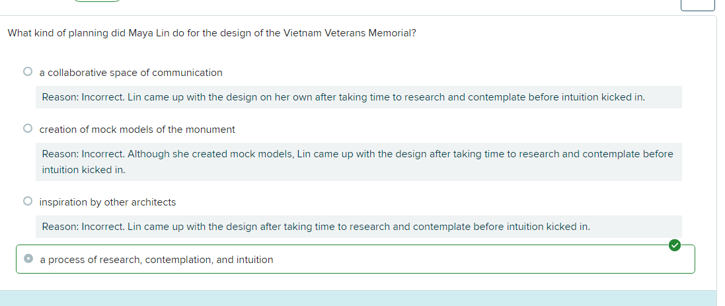
Task: Click the question text about Maya Lin
Action: pos(211,33)
